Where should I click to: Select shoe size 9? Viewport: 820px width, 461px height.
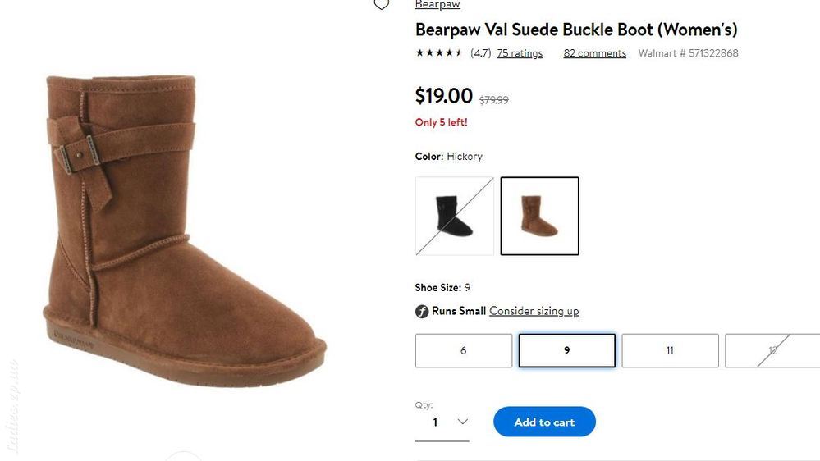click(567, 351)
